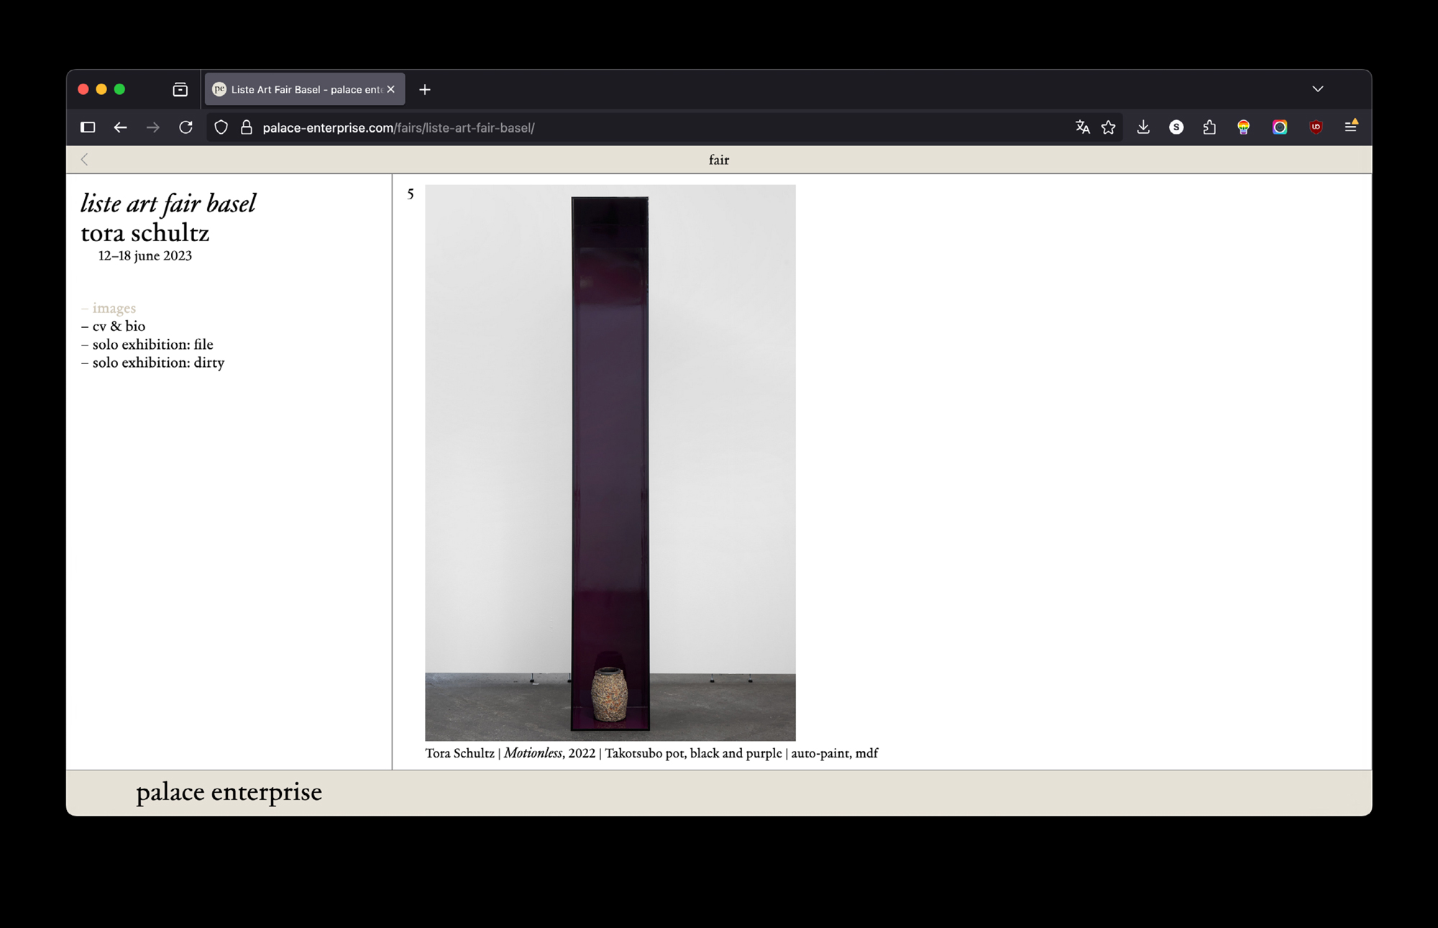Screen dimensions: 1438x928
Task: Open the cv & bio link
Action: [113, 326]
